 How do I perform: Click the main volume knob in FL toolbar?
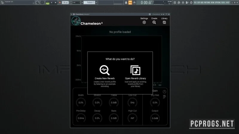click(x=37, y=3)
